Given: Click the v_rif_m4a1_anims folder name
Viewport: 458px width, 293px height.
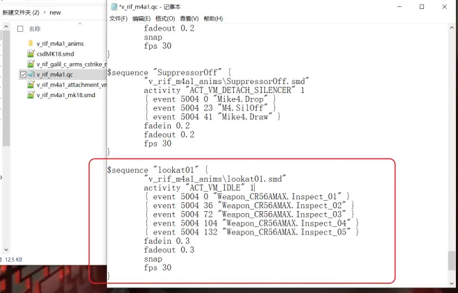Looking at the screenshot, I should [60, 44].
